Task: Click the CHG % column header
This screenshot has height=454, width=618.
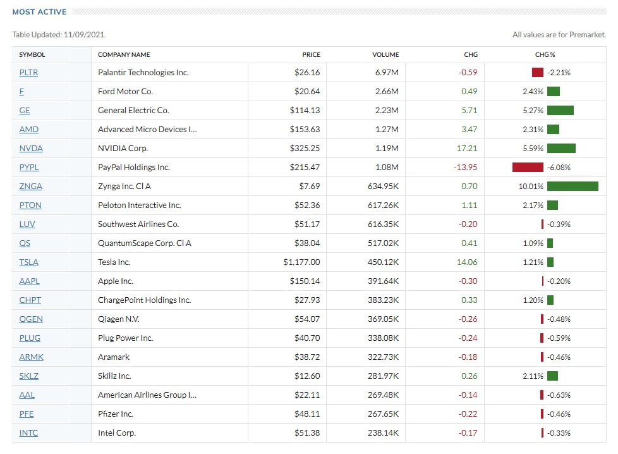Action: click(545, 54)
